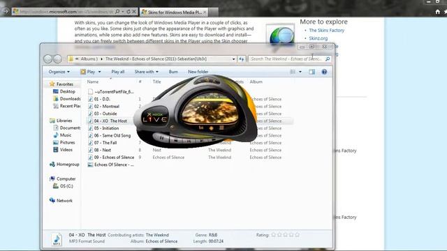This screenshot has width=447, height=251.
Task: Go back in the Explorer window
Action: coord(48,59)
